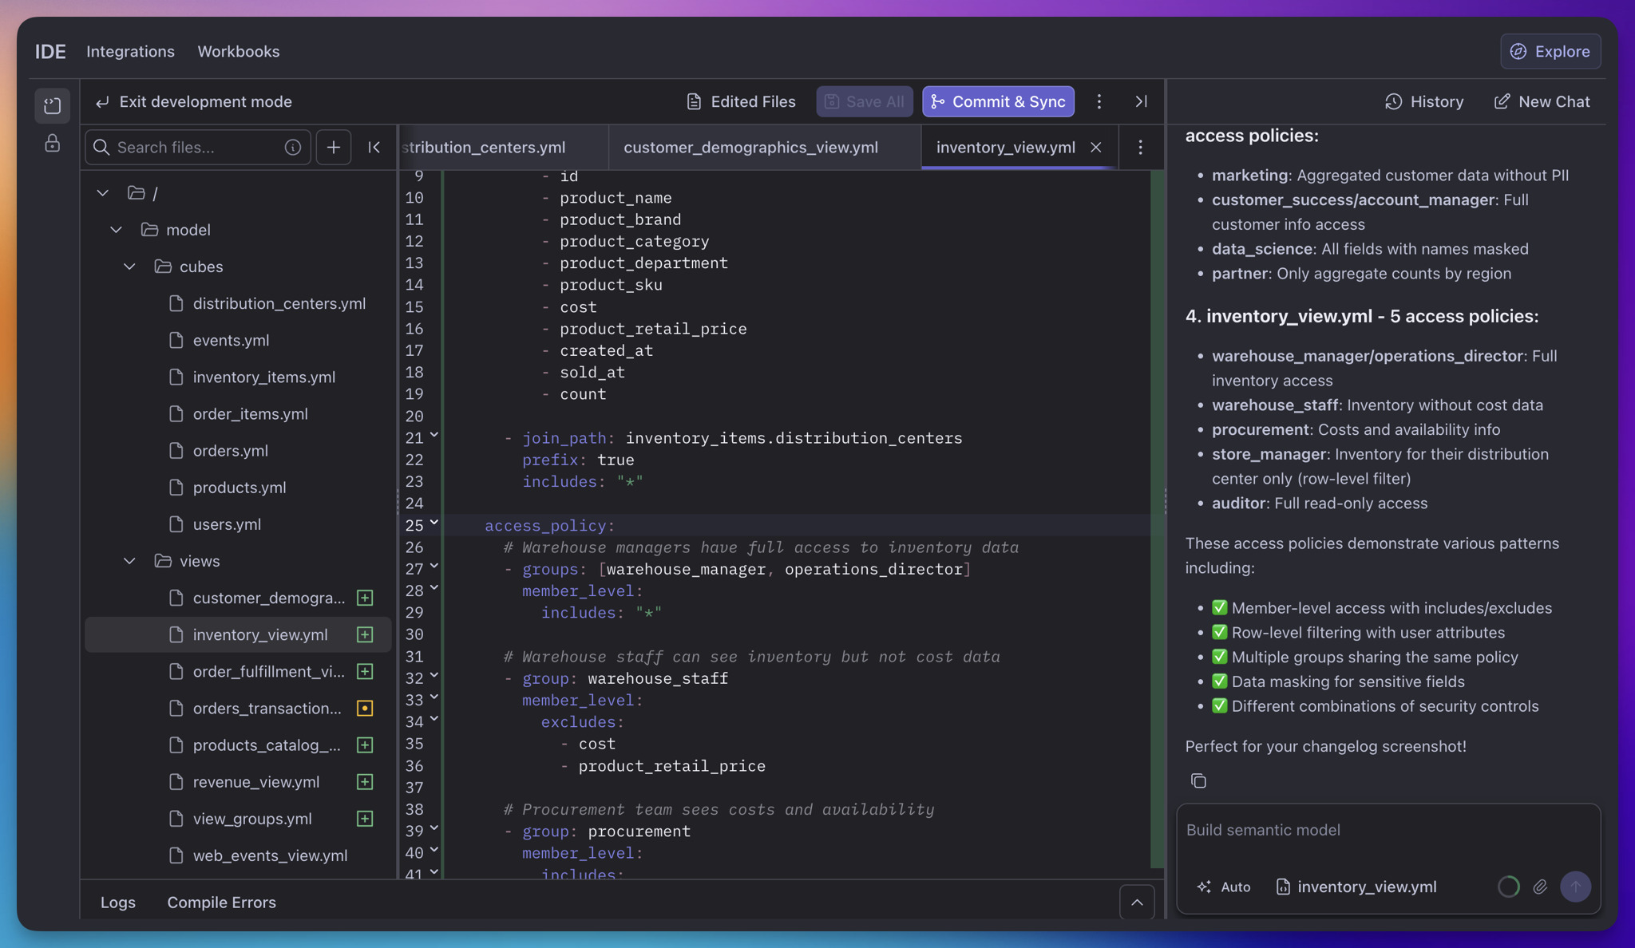
Task: Switch to the IDE section
Action: point(50,51)
